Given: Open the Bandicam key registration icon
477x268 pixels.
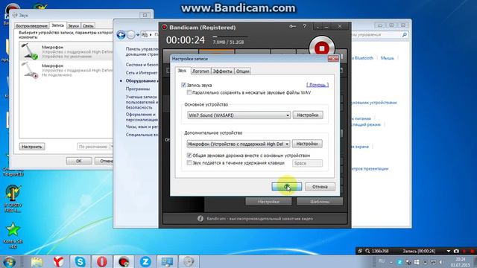Looking at the screenshot, I should [292, 27].
